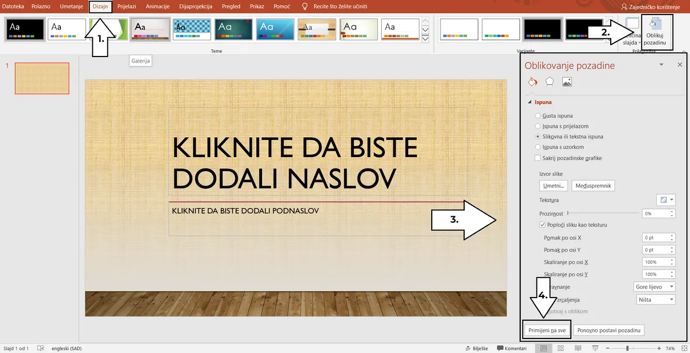Image resolution: width=690 pixels, height=353 pixels.
Task: Close the Oblikovanje pozadine pane
Action: click(x=679, y=65)
